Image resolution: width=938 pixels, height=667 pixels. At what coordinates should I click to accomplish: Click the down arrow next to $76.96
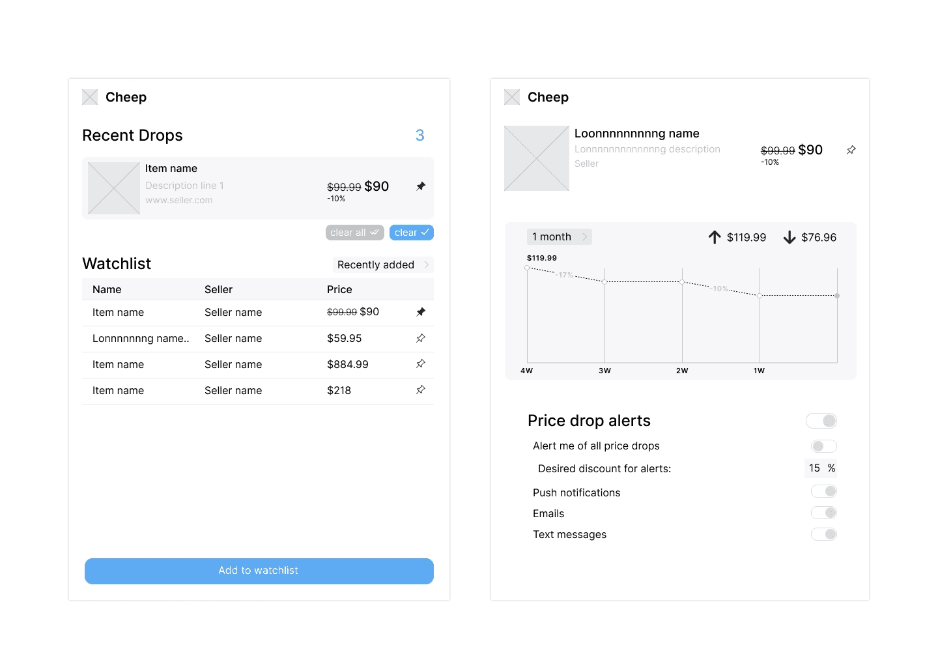[x=789, y=237]
